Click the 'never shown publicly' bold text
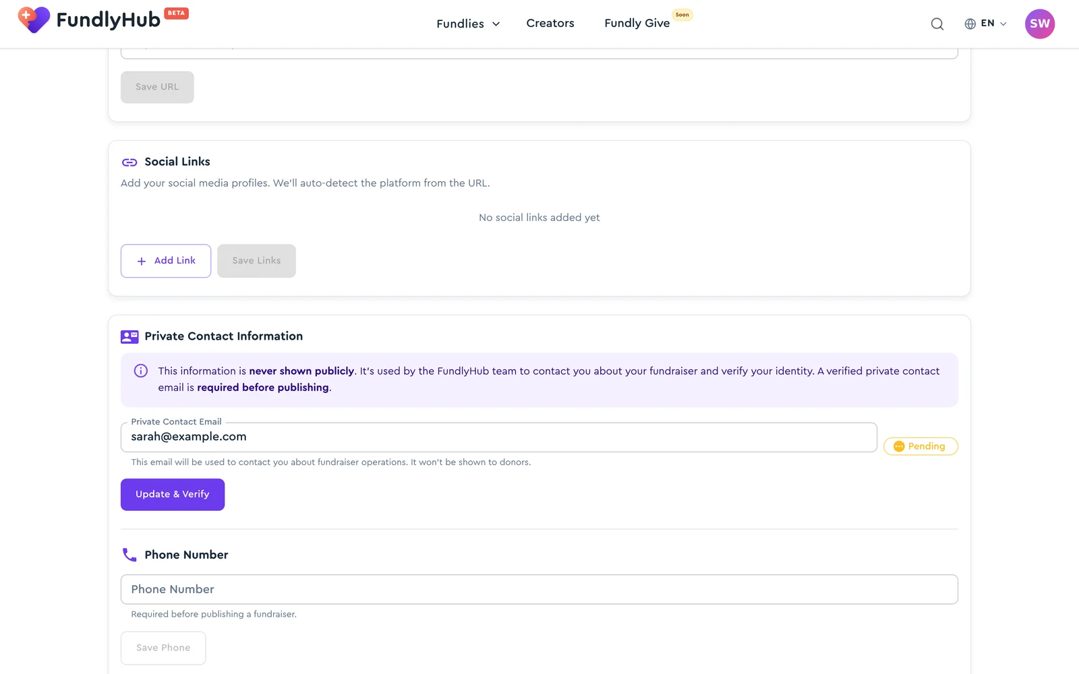This screenshot has height=674, width=1079. tap(301, 371)
